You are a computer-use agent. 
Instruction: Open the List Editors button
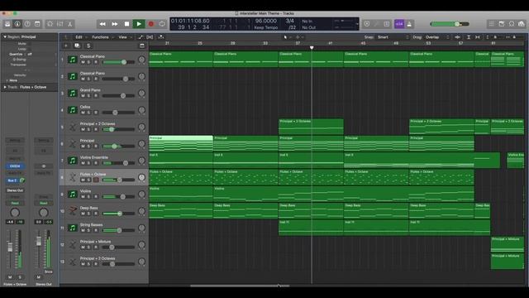[492, 24]
